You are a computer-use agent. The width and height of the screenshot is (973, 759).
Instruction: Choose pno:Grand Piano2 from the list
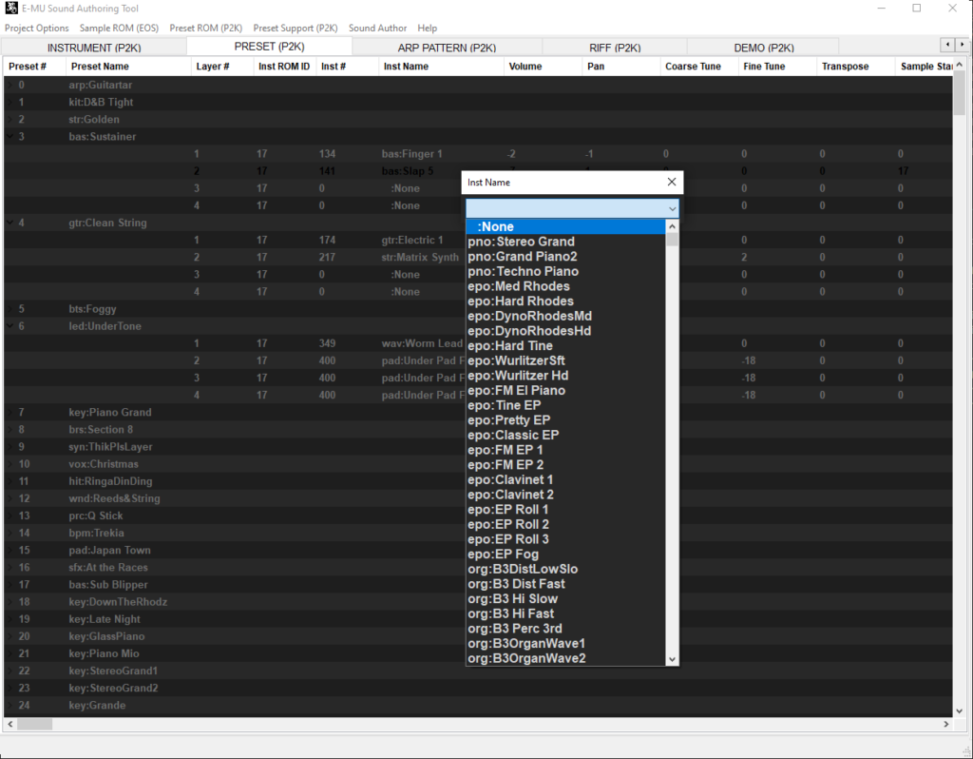click(x=566, y=257)
